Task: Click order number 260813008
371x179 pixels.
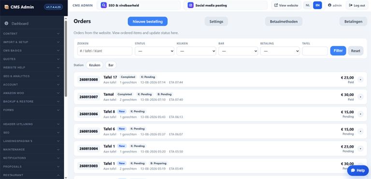Action: coord(89,80)
